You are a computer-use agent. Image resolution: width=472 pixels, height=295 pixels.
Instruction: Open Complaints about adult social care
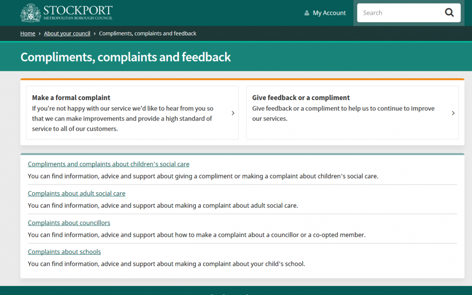point(76,194)
